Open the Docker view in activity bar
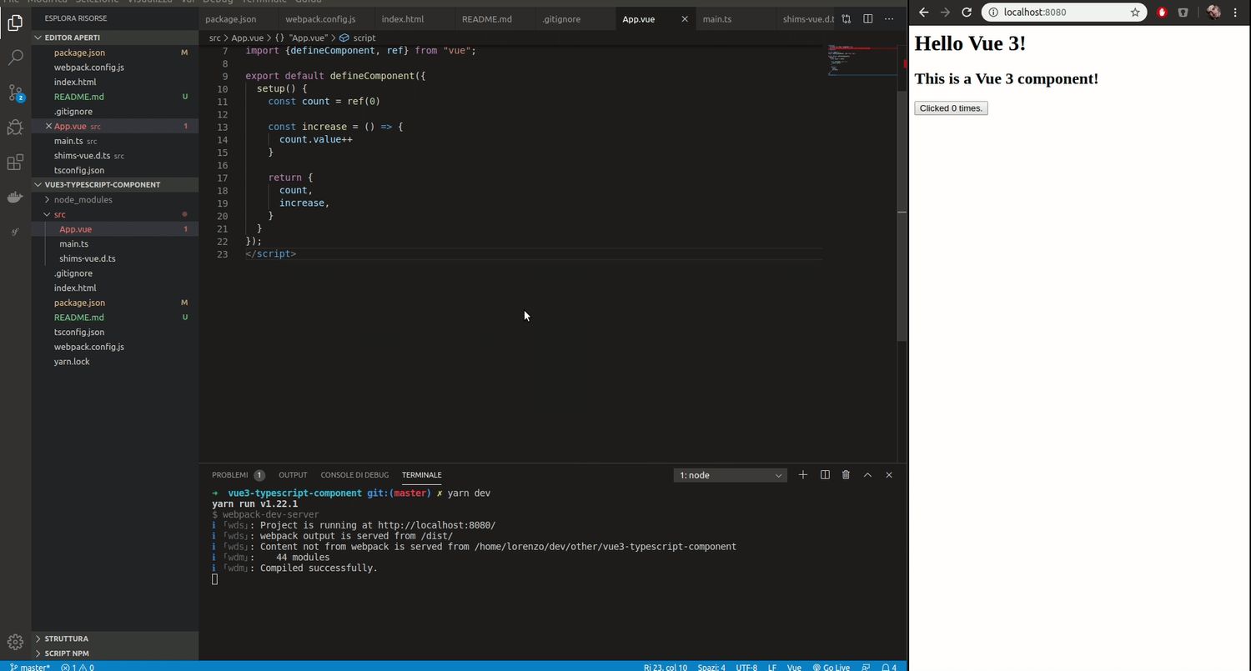The height and width of the screenshot is (671, 1251). (x=15, y=198)
